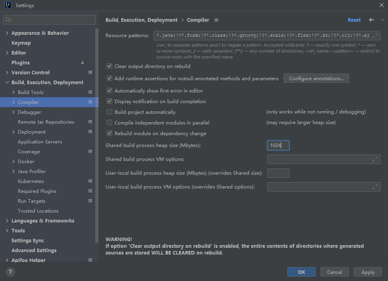388x281 pixels.
Task: Click the Reset link
Action: (x=354, y=20)
